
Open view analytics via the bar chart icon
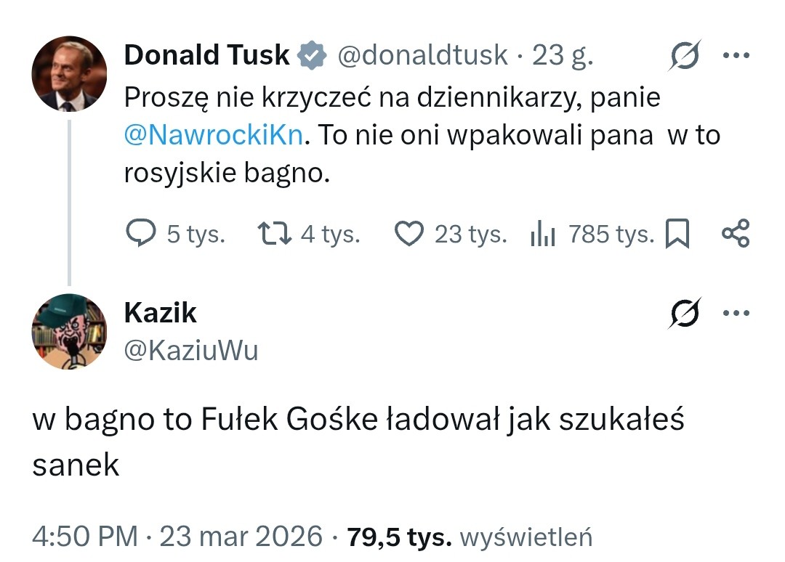542,233
